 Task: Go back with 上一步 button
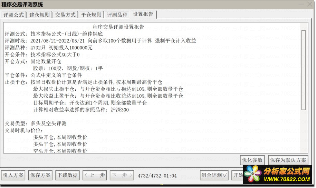[x=95, y=175]
